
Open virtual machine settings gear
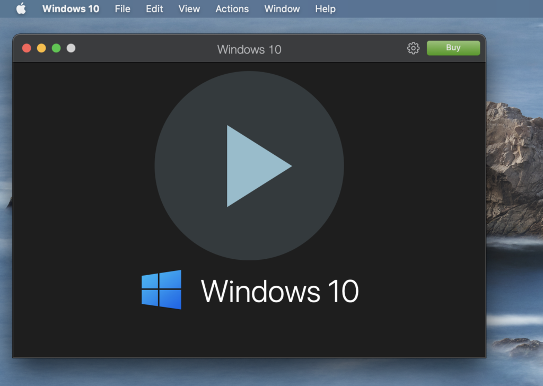pos(413,48)
